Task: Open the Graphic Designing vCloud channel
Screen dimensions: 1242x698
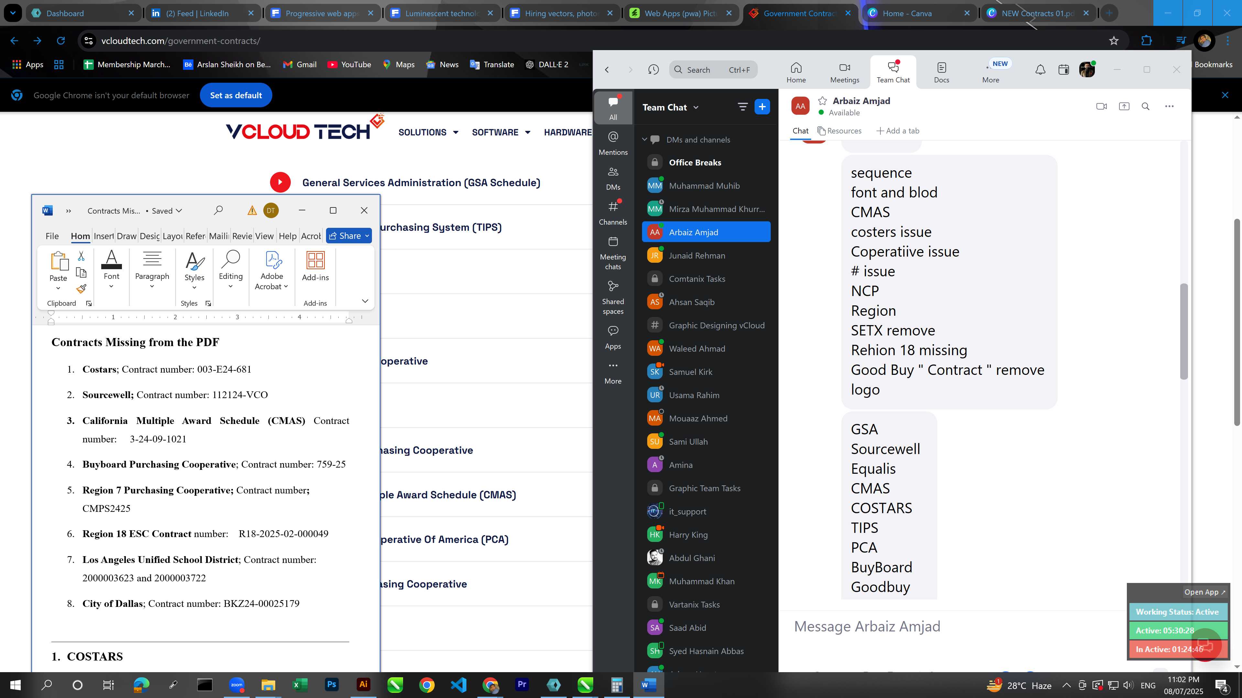Action: [x=706, y=326]
